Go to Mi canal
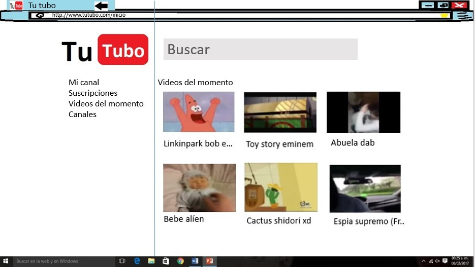This screenshot has width=475, height=267. tap(84, 82)
